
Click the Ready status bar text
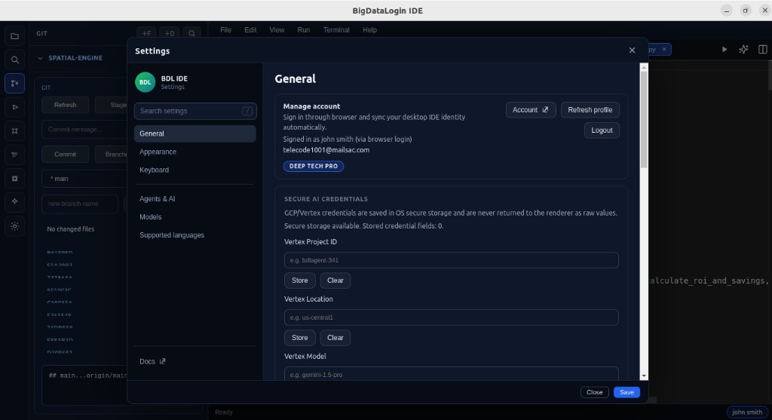coord(223,412)
